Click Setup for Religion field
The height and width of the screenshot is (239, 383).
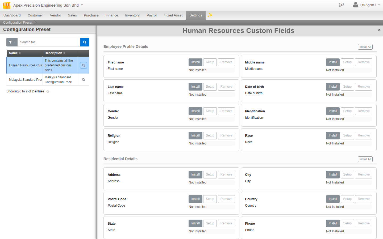tap(210, 135)
